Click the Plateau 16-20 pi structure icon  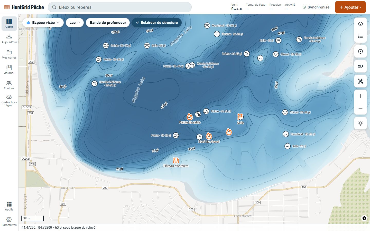pyautogui.click(x=217, y=34)
